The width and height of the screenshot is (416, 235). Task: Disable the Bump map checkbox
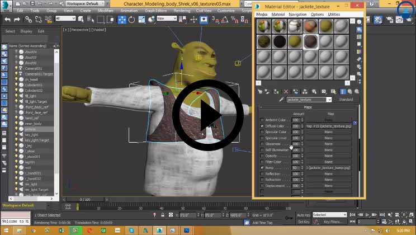262,167
